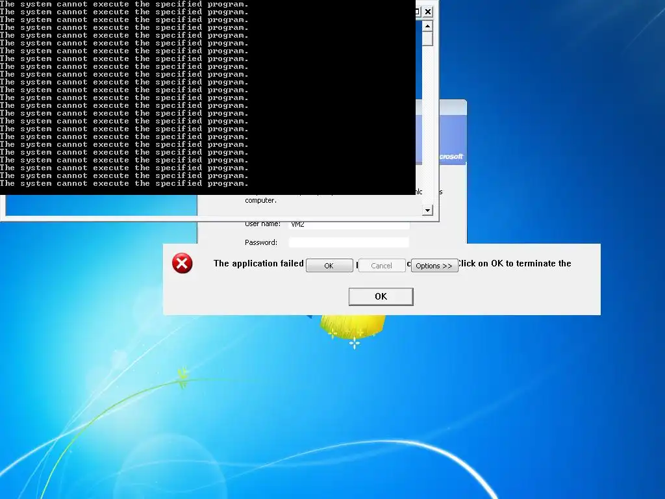Click the red error icon
The height and width of the screenshot is (499, 665).
click(x=182, y=264)
